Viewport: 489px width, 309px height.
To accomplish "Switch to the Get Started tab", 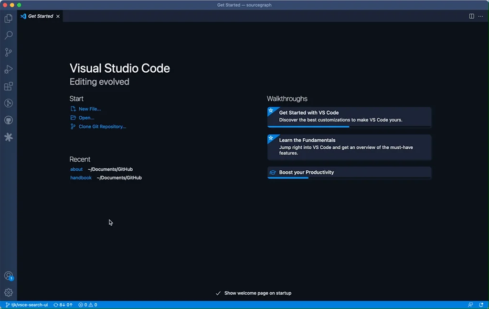I will tap(40, 16).
